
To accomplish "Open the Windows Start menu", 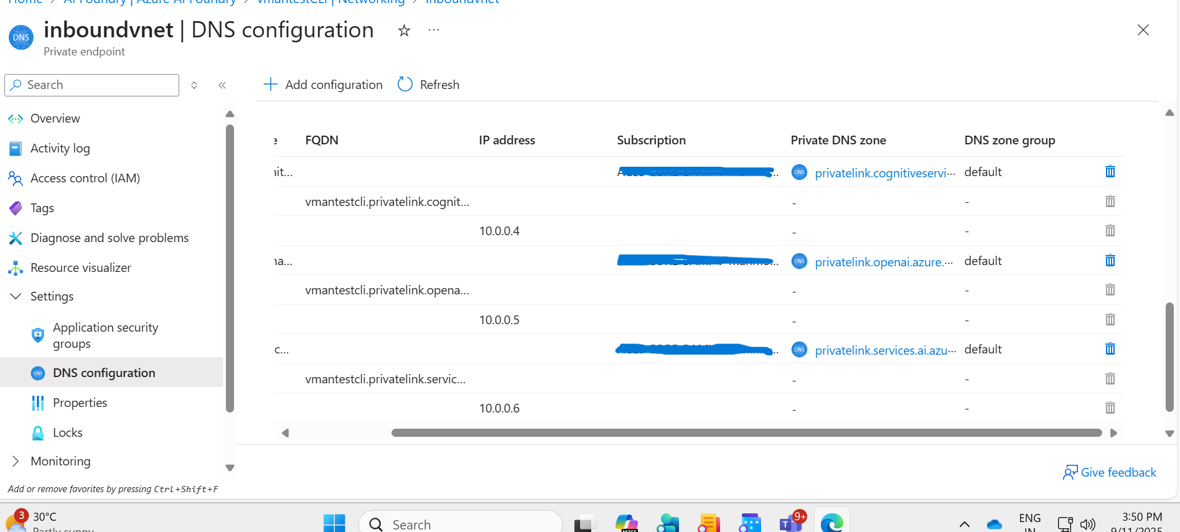I will (334, 523).
